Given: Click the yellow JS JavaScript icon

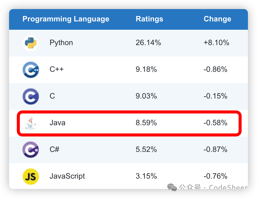Looking at the screenshot, I should tap(30, 176).
